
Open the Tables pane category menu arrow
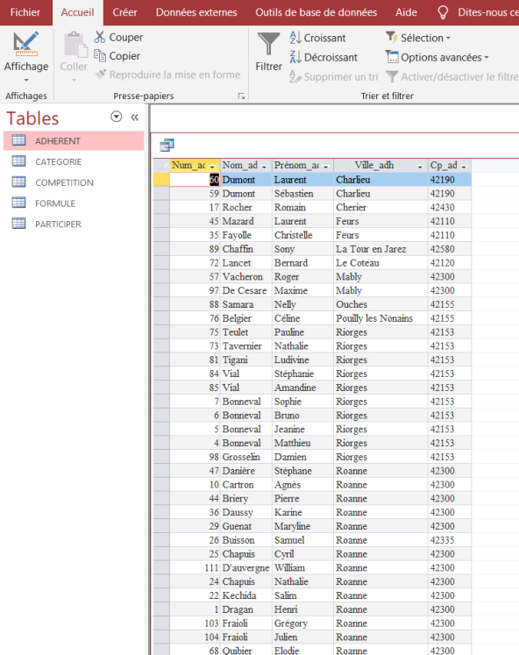tap(116, 117)
